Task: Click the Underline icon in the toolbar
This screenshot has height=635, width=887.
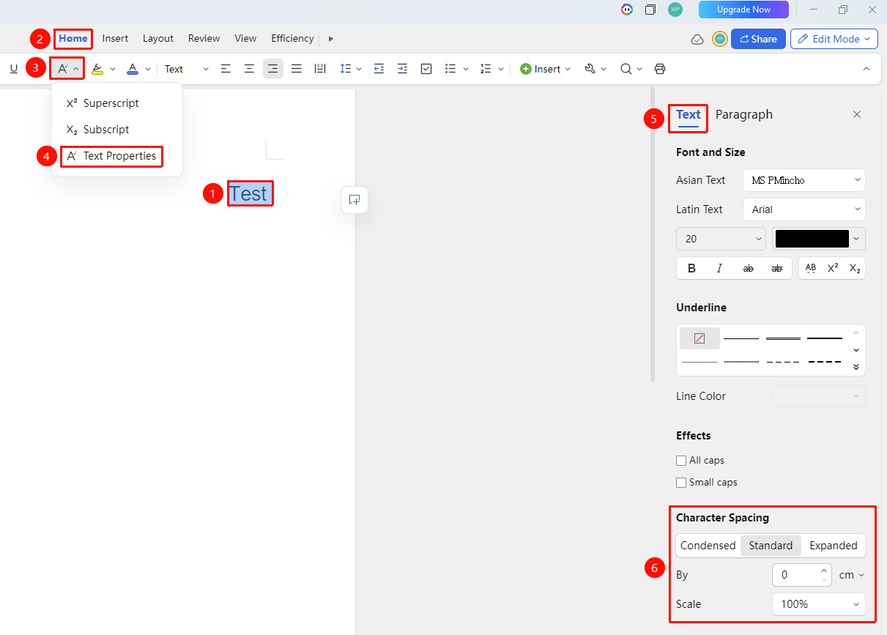Action: tap(14, 69)
